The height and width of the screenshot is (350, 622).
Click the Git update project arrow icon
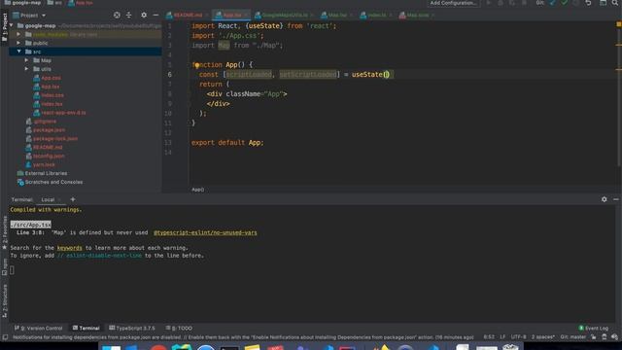click(x=552, y=3)
